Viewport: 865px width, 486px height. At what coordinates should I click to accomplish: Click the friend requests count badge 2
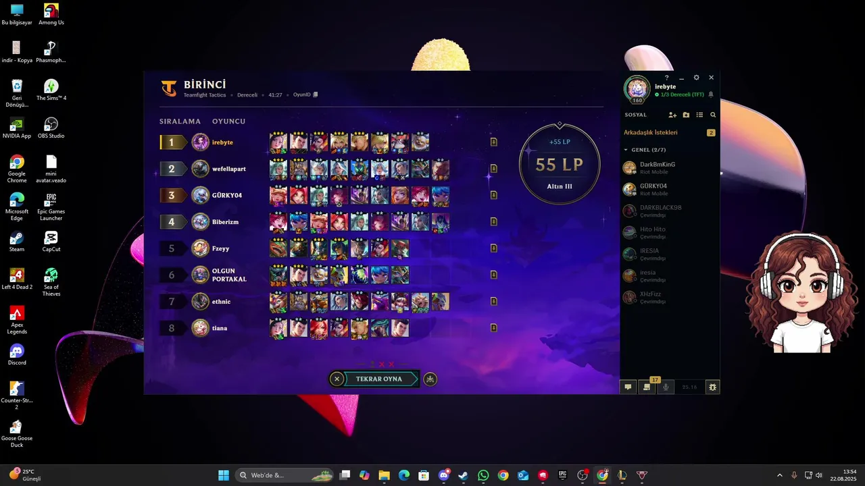(711, 133)
